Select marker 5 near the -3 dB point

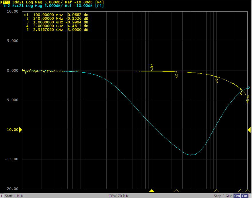[x=241, y=91]
